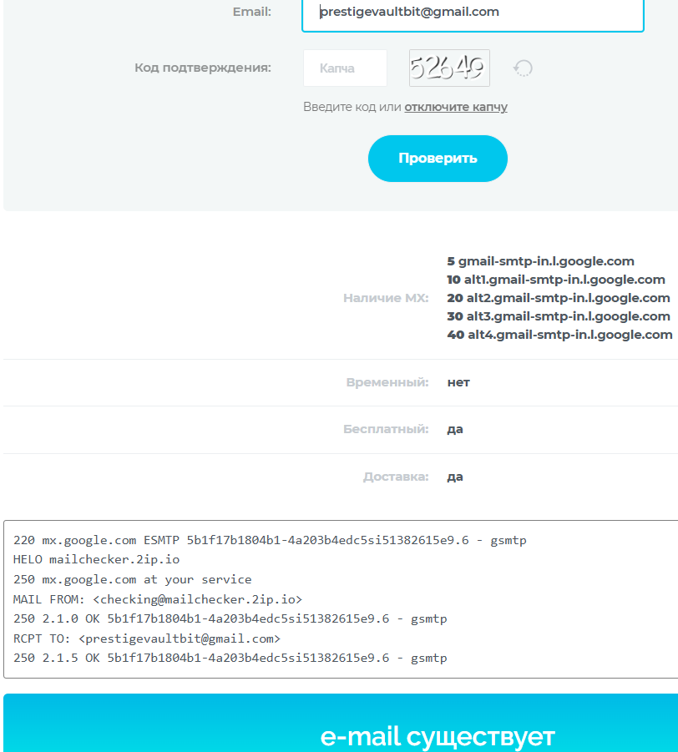Select the 20 alt2.gmail-smtp-in.l.google.com MX record

pos(559,298)
